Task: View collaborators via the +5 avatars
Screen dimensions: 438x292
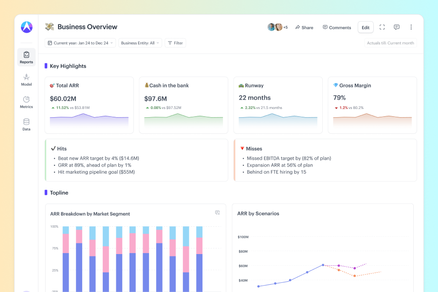Action: click(x=277, y=27)
